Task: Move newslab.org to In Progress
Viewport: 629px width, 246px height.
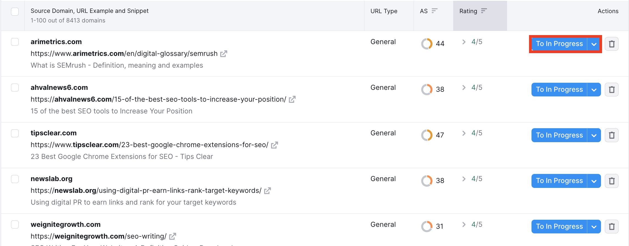Action: pos(559,181)
